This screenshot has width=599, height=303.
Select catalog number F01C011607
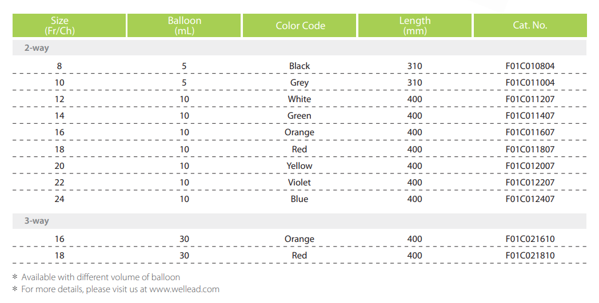pos(530,132)
